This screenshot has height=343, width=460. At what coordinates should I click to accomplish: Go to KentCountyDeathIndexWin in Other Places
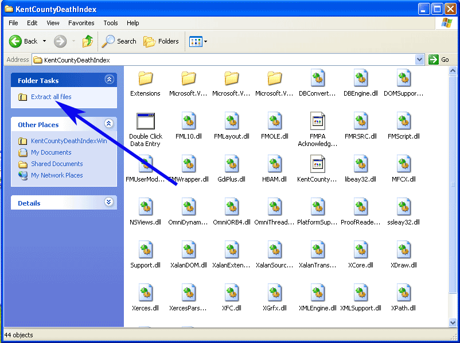[x=69, y=141]
